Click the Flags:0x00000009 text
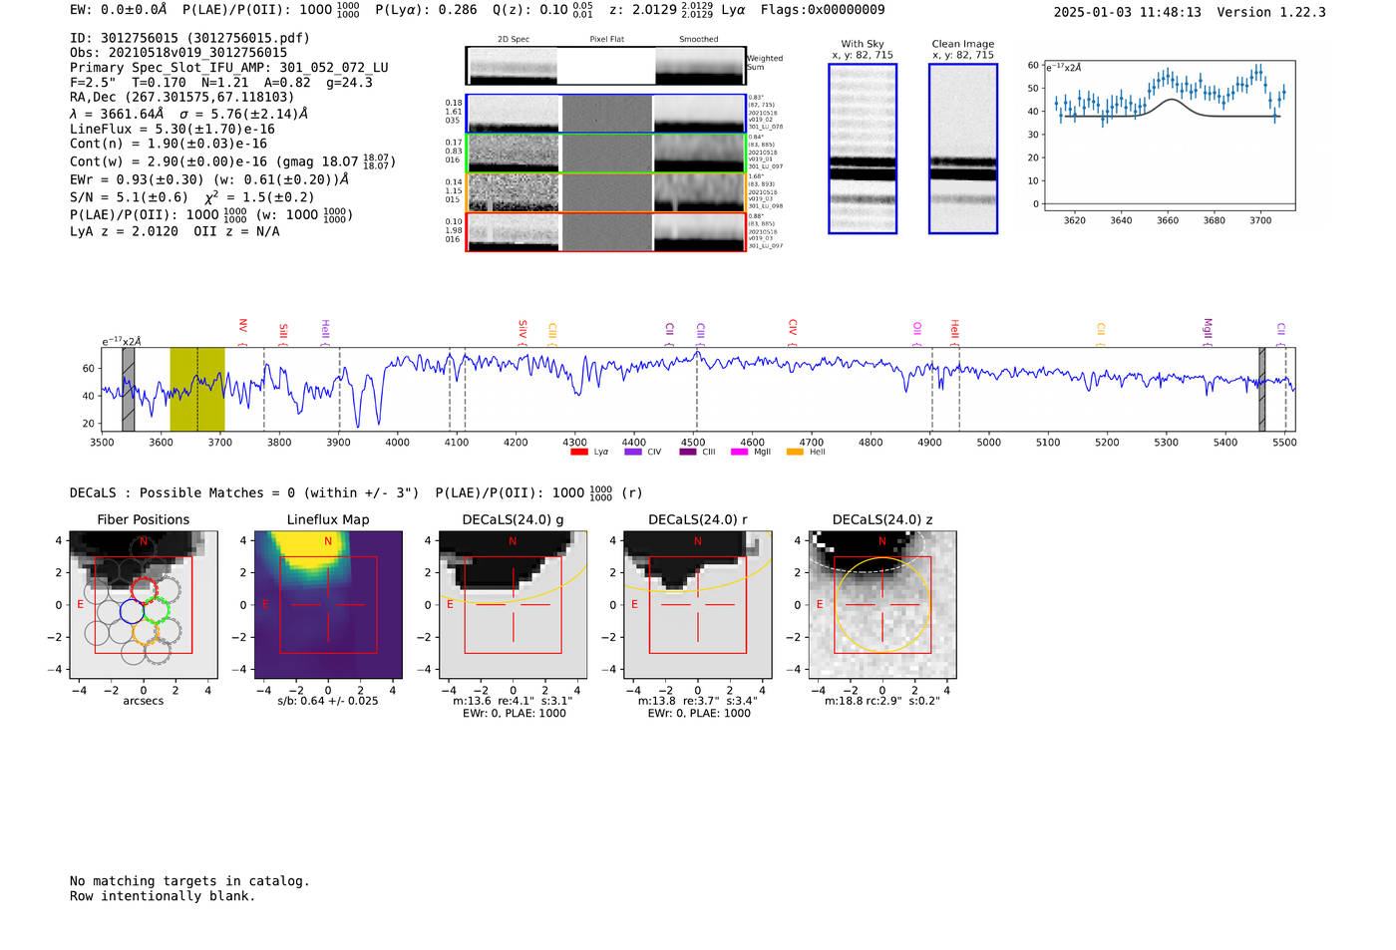Viewport: 1396px width, 950px height. [823, 10]
